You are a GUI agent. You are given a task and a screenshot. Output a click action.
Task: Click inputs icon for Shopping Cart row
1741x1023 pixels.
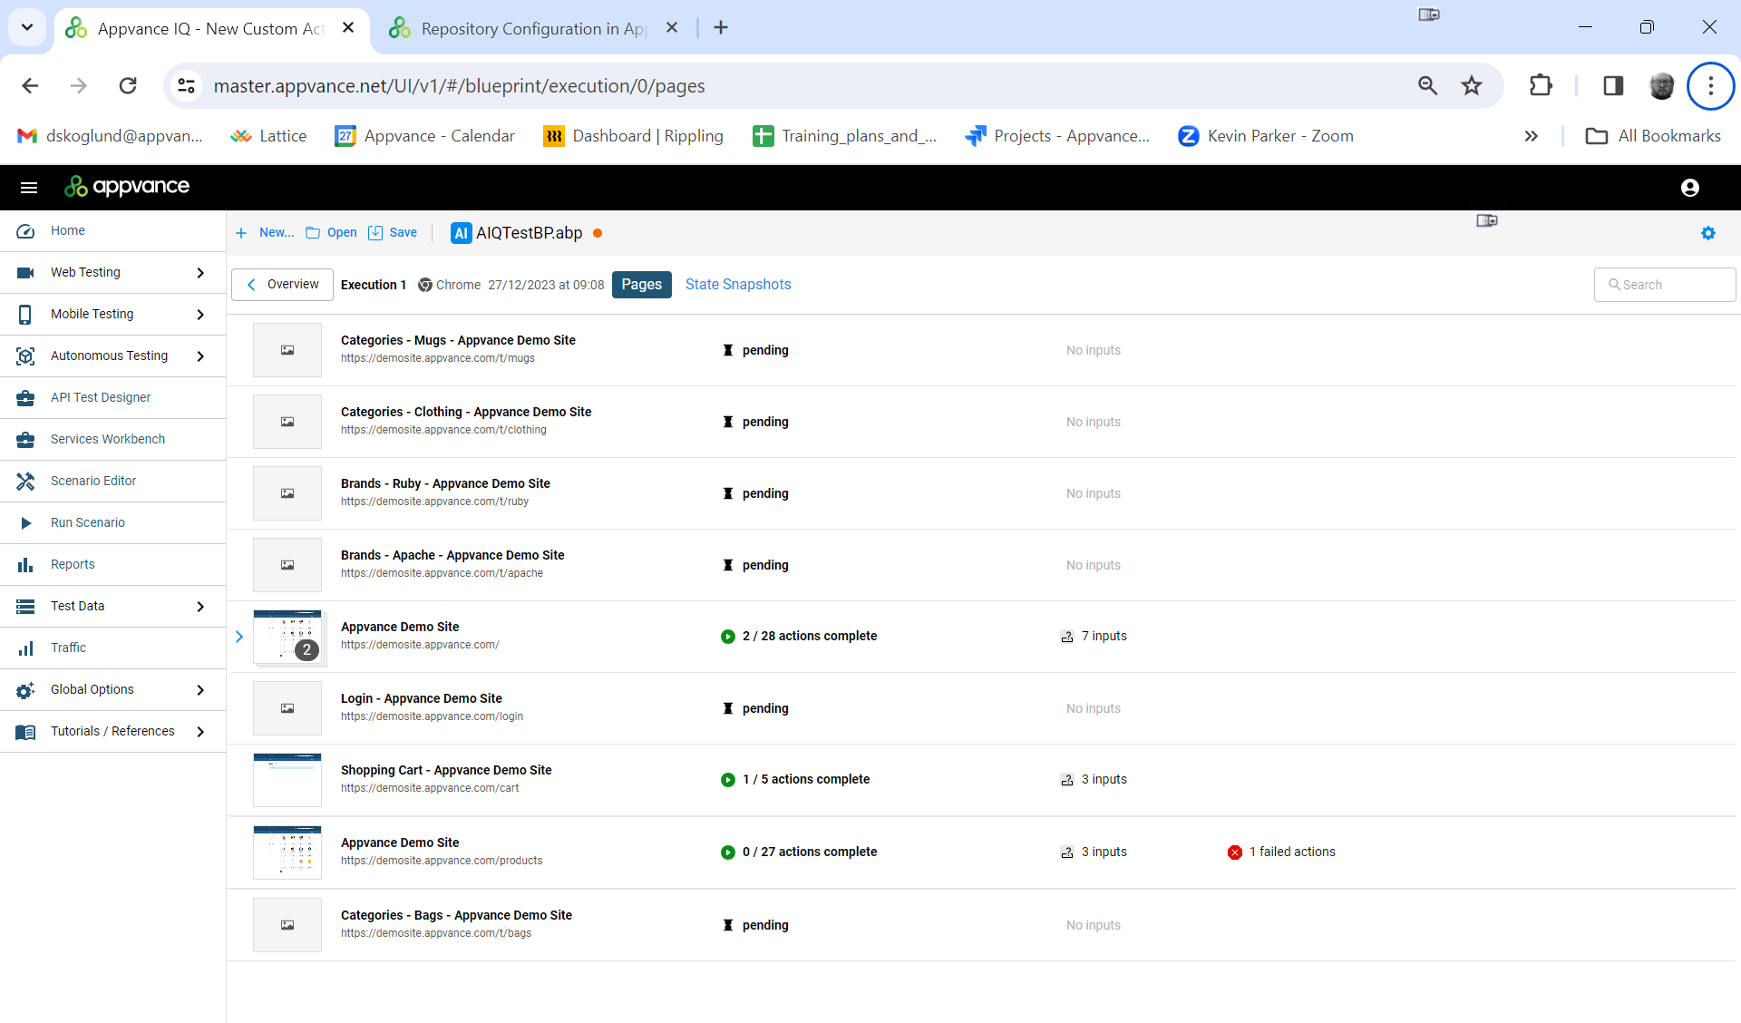point(1067,780)
